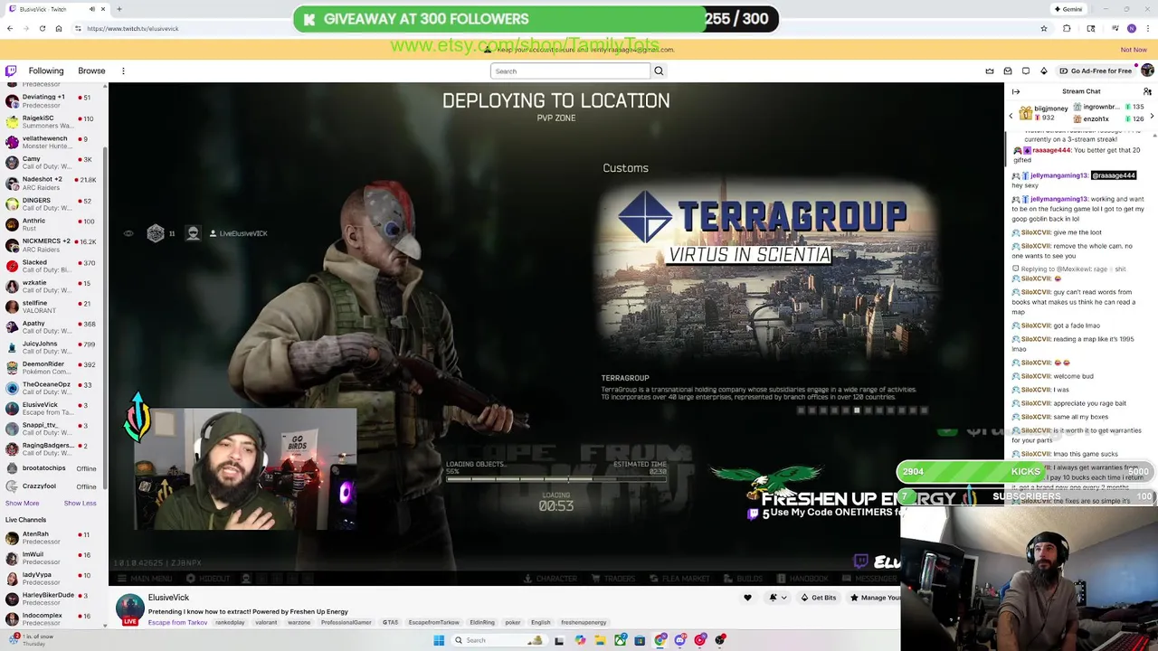This screenshot has height=651, width=1158.
Task: Open DeemonRider channel in sidebar
Action: point(52,368)
